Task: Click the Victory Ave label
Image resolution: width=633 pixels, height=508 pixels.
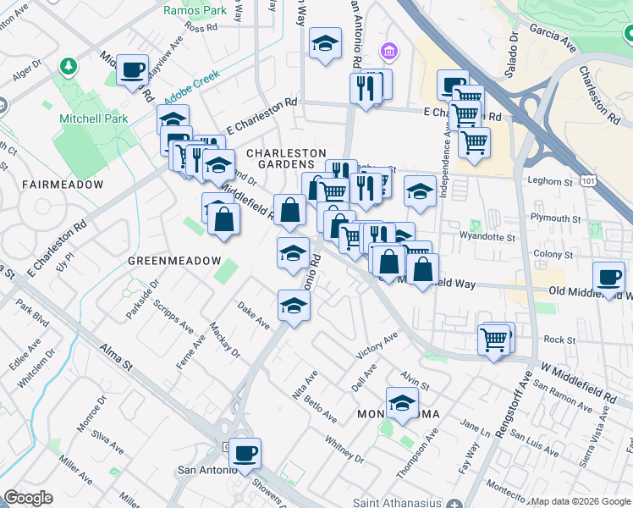Action: pos(377,345)
